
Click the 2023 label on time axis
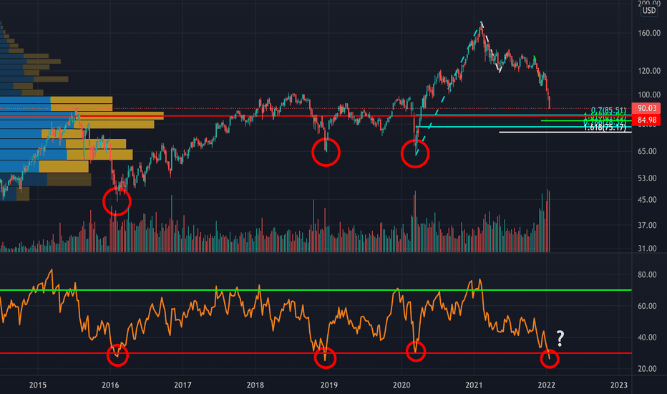tap(618, 385)
